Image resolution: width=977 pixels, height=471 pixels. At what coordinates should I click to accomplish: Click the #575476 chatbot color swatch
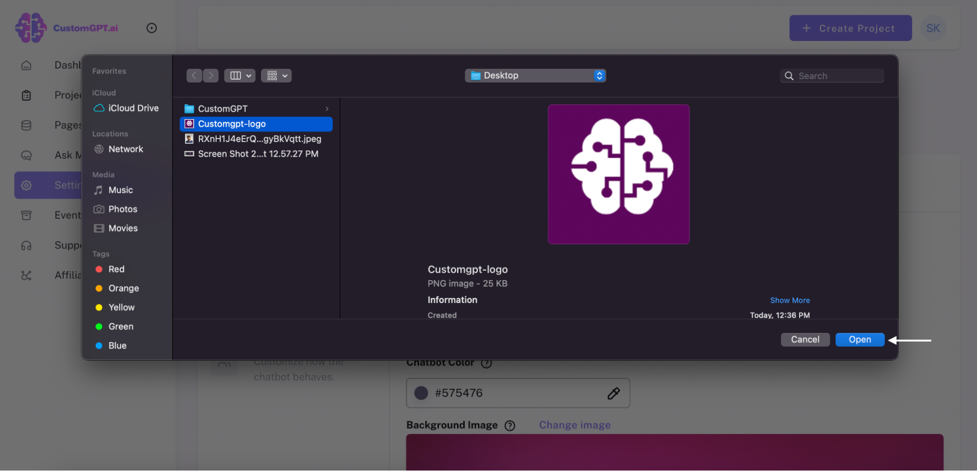[421, 393]
